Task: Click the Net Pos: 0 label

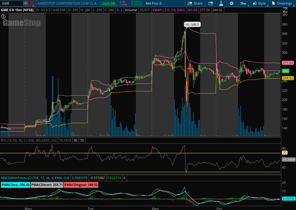Action: point(154,3)
